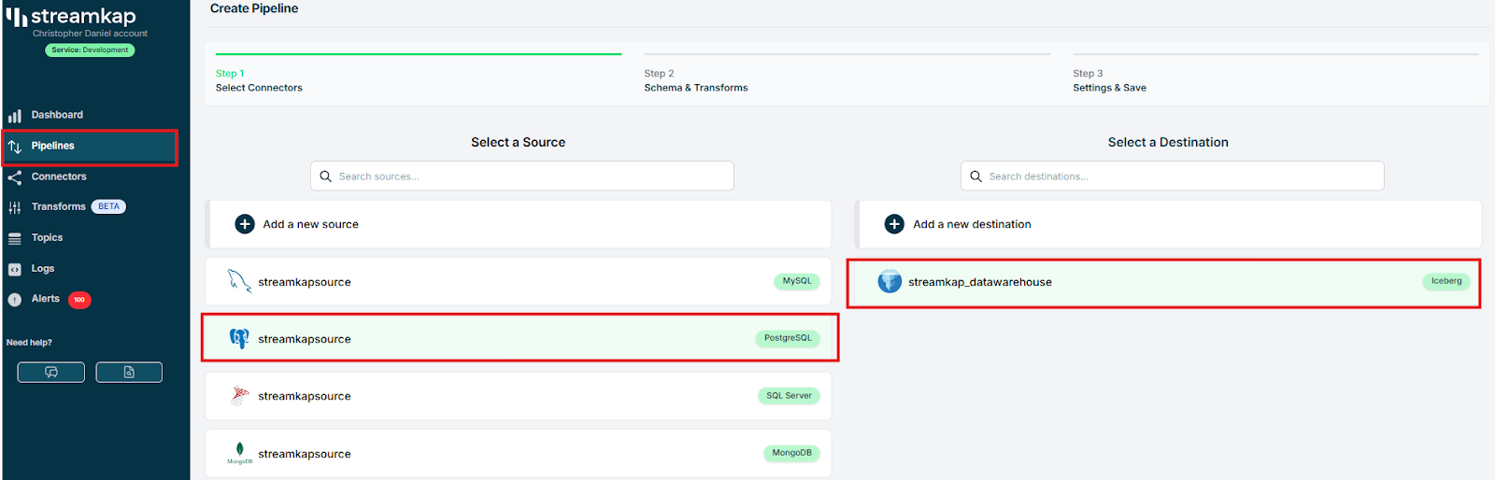Click the Topics stack icon
Image resolution: width=1495 pixels, height=480 pixels.
coord(15,239)
